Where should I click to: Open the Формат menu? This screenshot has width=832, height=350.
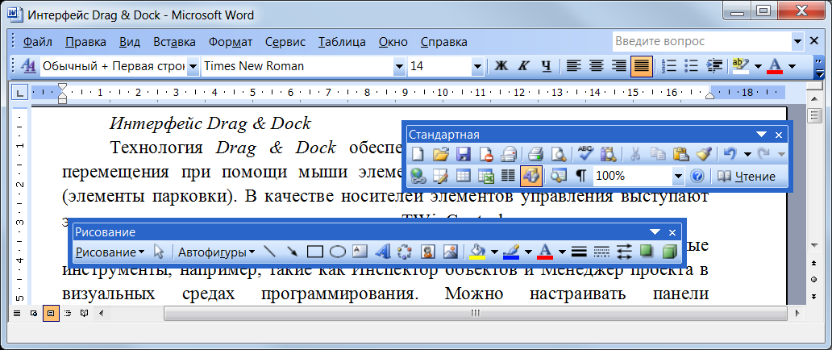[x=231, y=42]
